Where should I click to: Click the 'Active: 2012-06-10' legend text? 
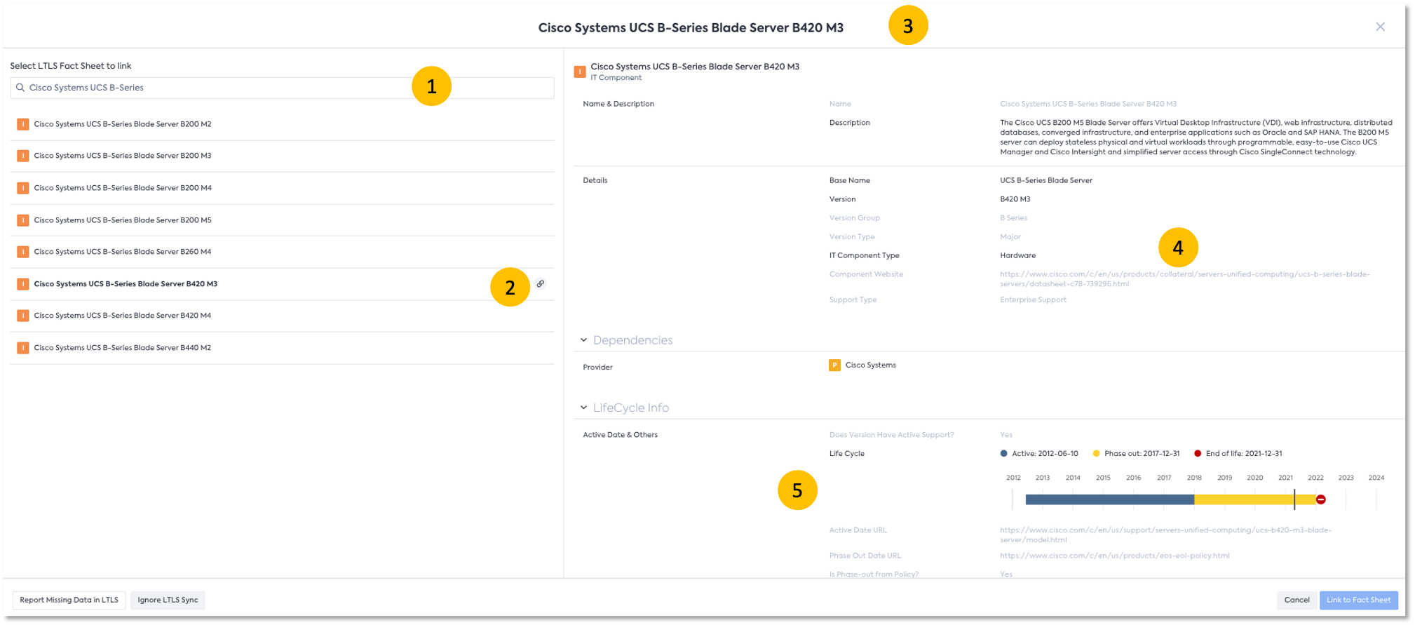[1045, 454]
